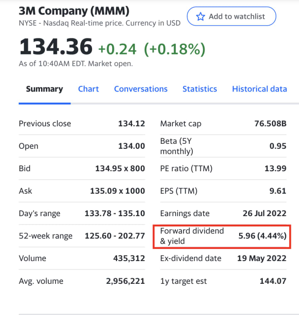The width and height of the screenshot is (299, 315).
Task: Click the percent change (+0.18%)
Action: pyautogui.click(x=175, y=49)
